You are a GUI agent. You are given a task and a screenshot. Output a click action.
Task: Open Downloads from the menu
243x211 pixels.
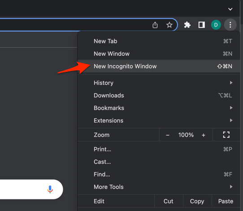[159, 96]
